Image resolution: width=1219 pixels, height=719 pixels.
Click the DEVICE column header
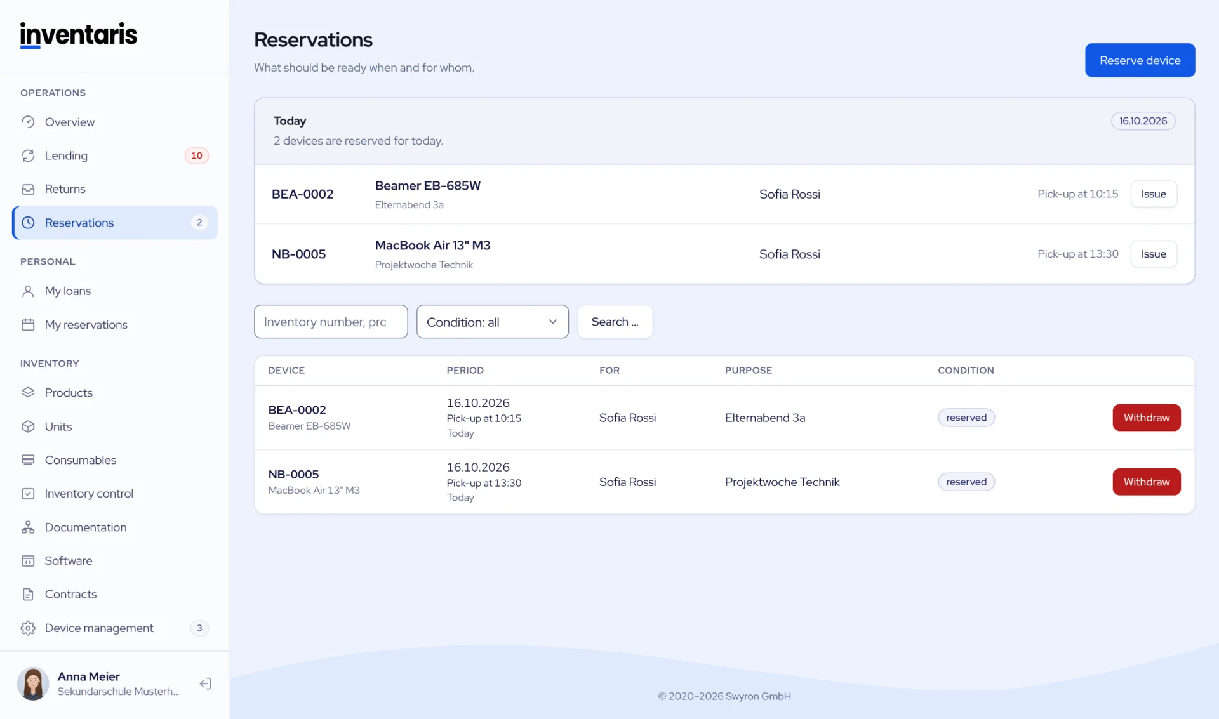(x=286, y=370)
